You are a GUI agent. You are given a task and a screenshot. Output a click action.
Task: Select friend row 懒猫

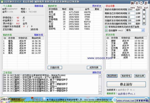point(74,17)
